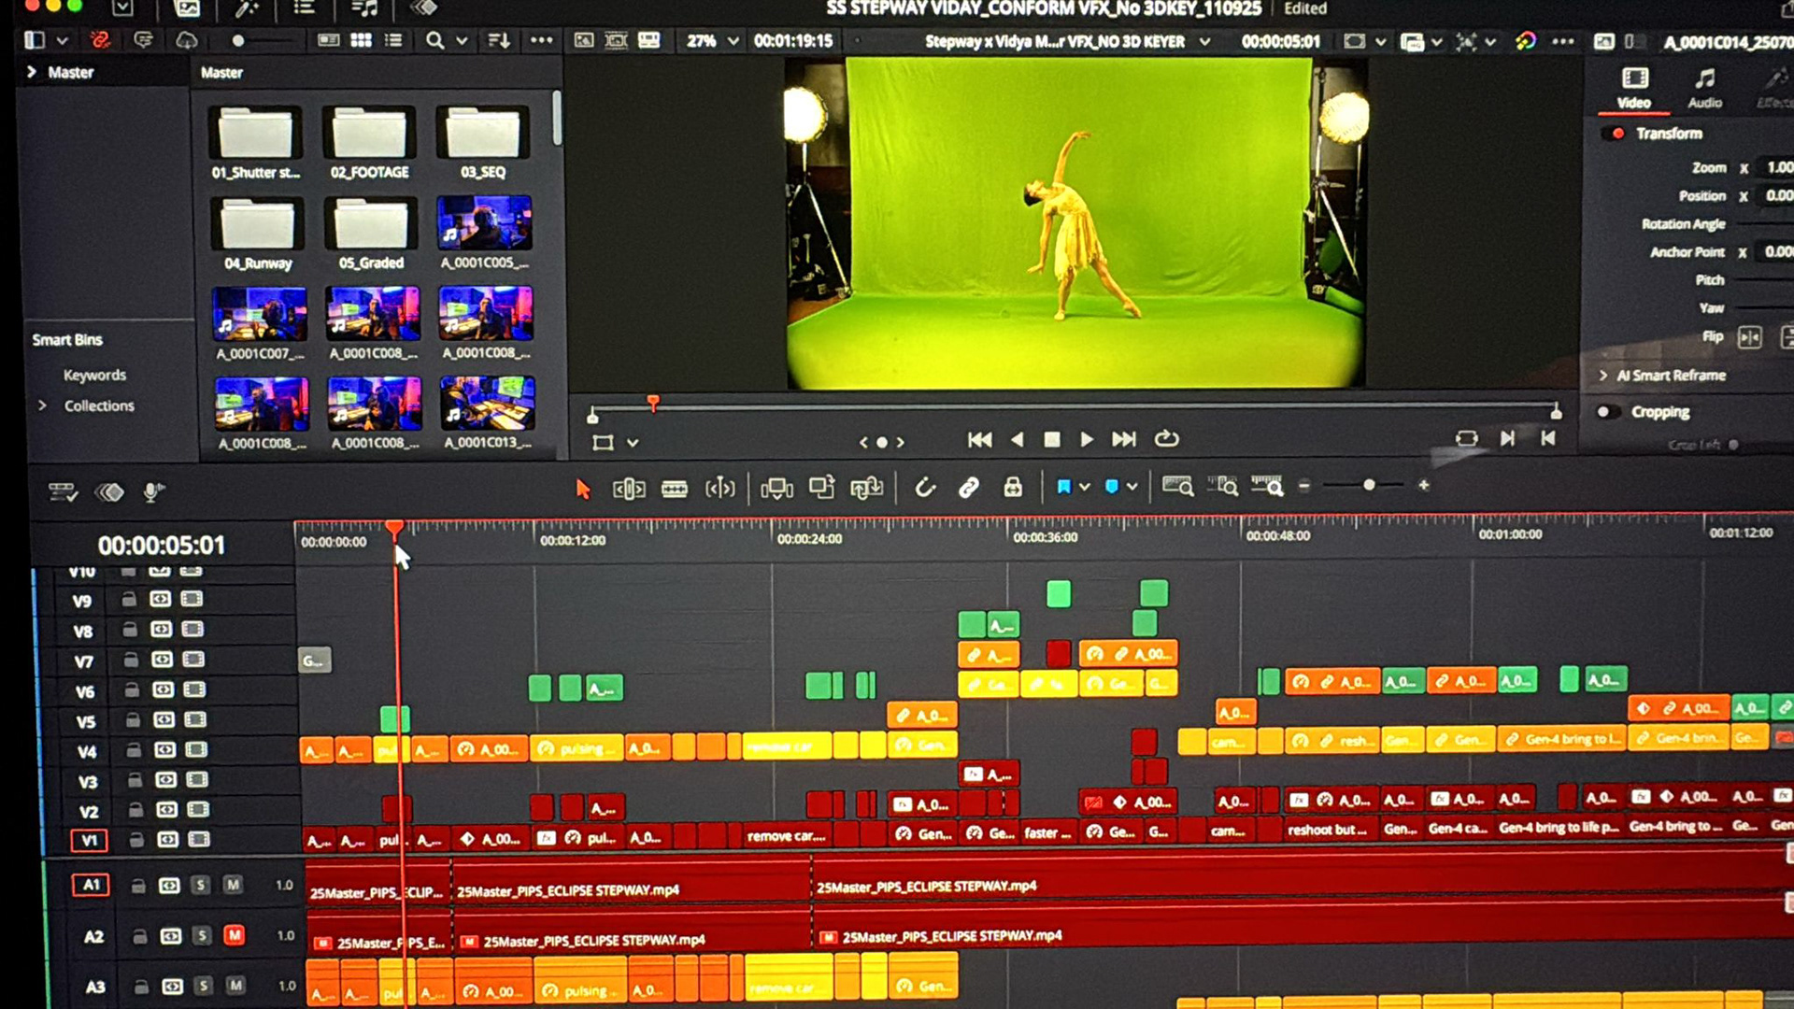Toggle timeline snapping magnet icon

[924, 488]
